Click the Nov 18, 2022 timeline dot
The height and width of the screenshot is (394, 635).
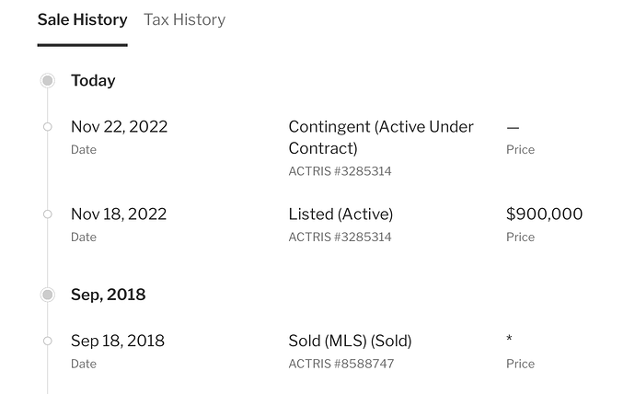coord(47,214)
